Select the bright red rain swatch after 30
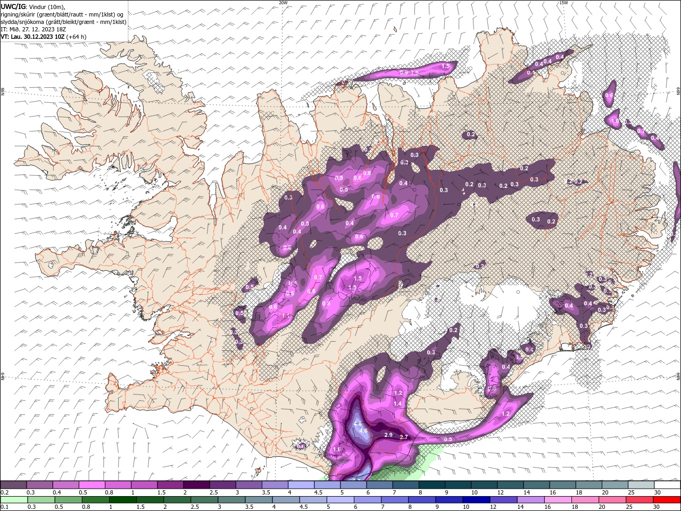The height and width of the screenshot is (511, 681). pyautogui.click(x=667, y=499)
